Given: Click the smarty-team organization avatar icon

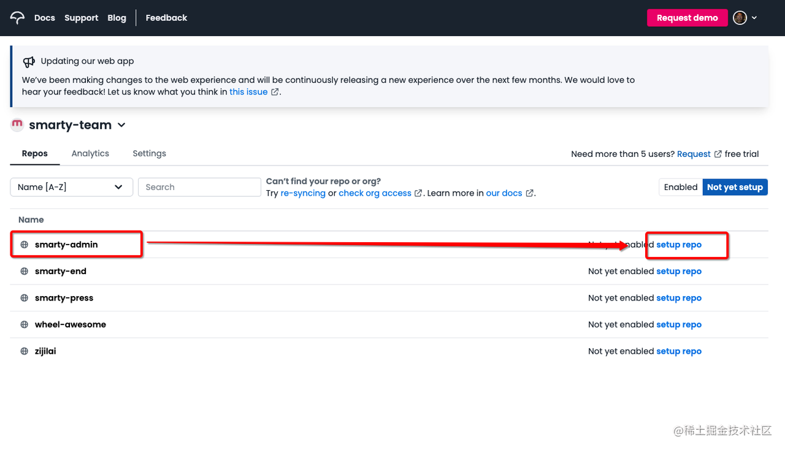Looking at the screenshot, I should (17, 125).
